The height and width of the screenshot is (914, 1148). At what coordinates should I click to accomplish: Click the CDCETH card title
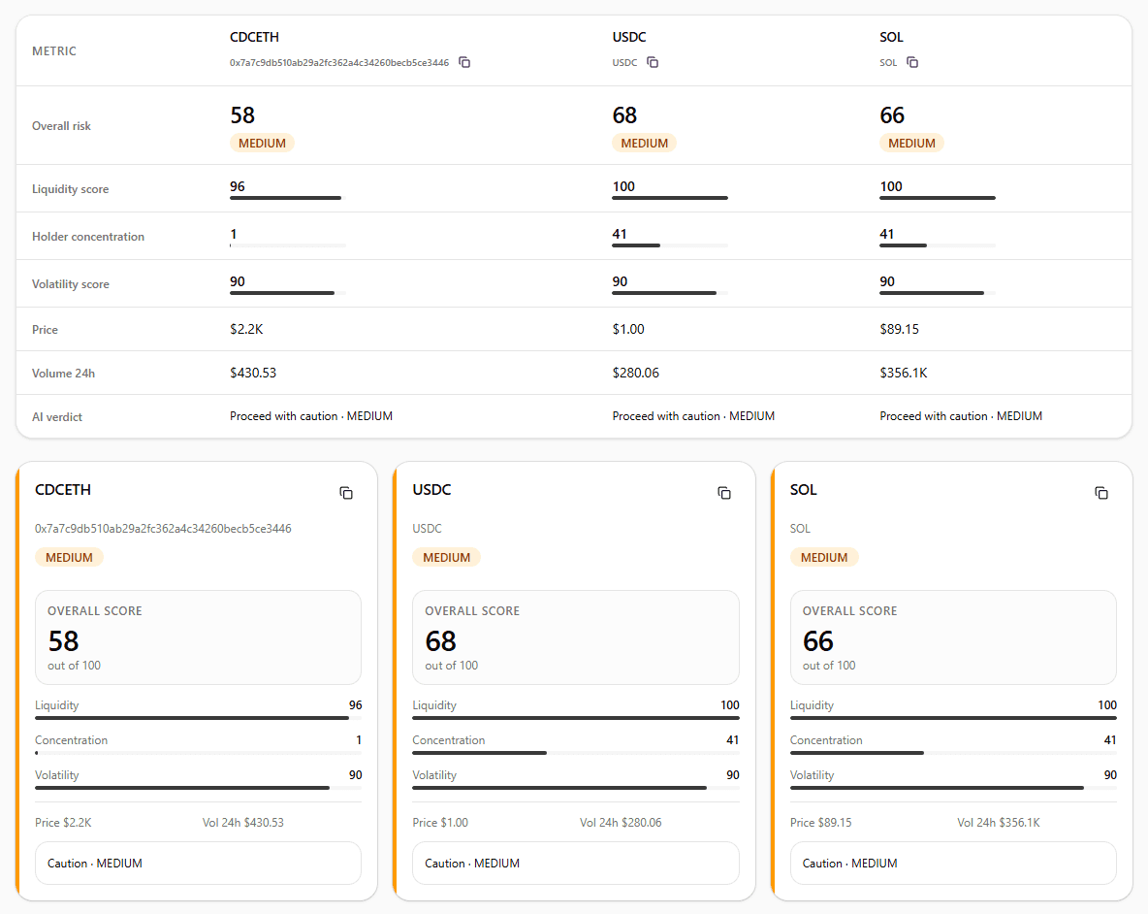pos(63,490)
